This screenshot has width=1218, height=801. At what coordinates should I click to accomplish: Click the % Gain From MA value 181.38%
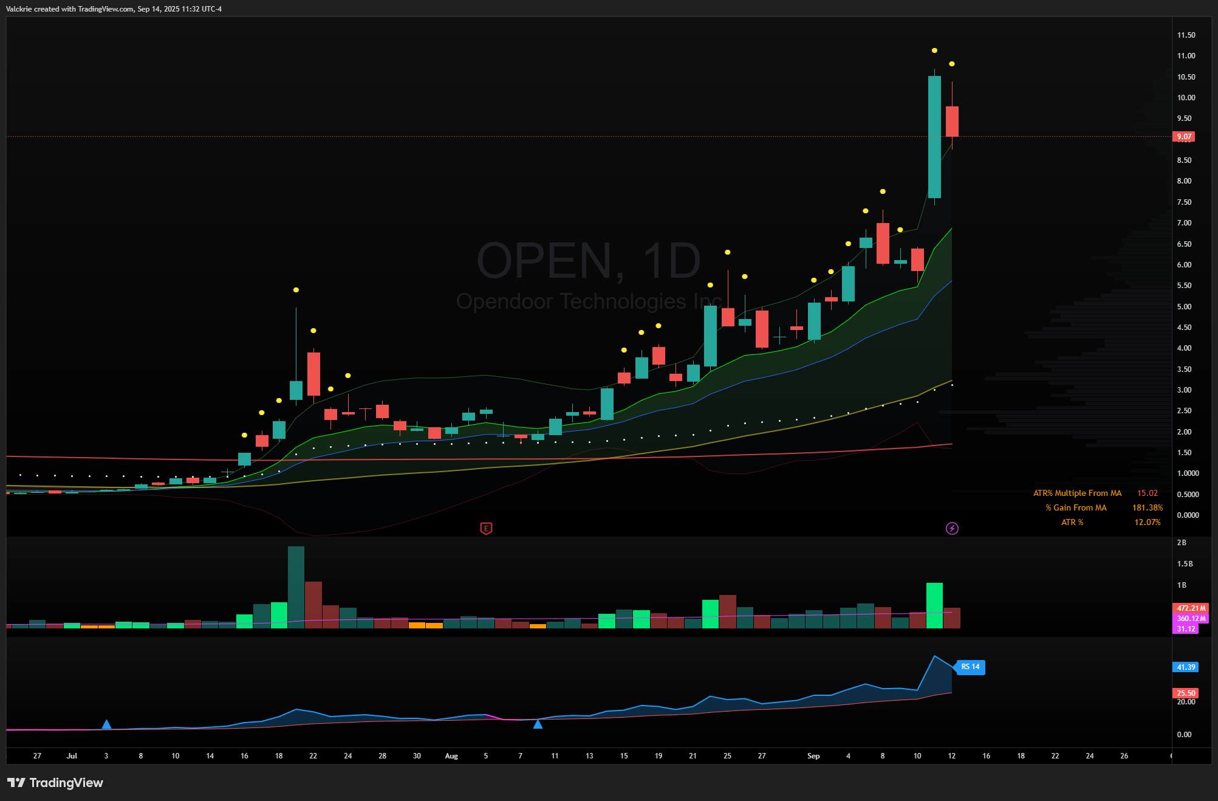(1147, 508)
